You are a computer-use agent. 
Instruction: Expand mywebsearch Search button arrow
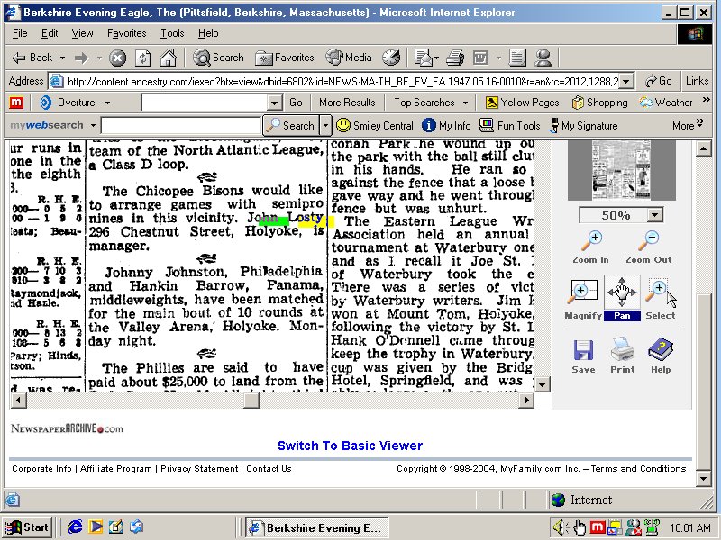click(325, 125)
